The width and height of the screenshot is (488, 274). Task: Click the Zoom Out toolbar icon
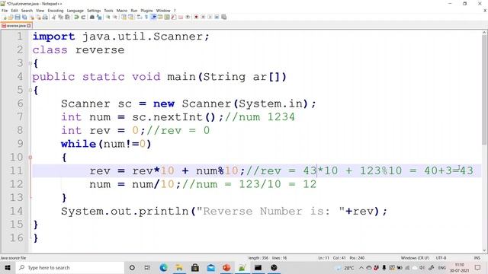(x=115, y=18)
